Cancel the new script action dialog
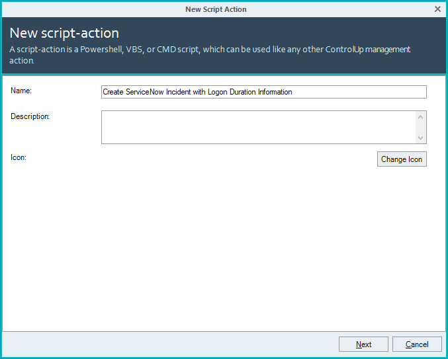 [417, 344]
